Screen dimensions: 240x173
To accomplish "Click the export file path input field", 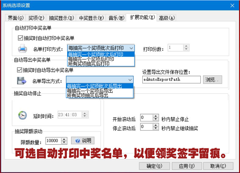I will point(172,80).
